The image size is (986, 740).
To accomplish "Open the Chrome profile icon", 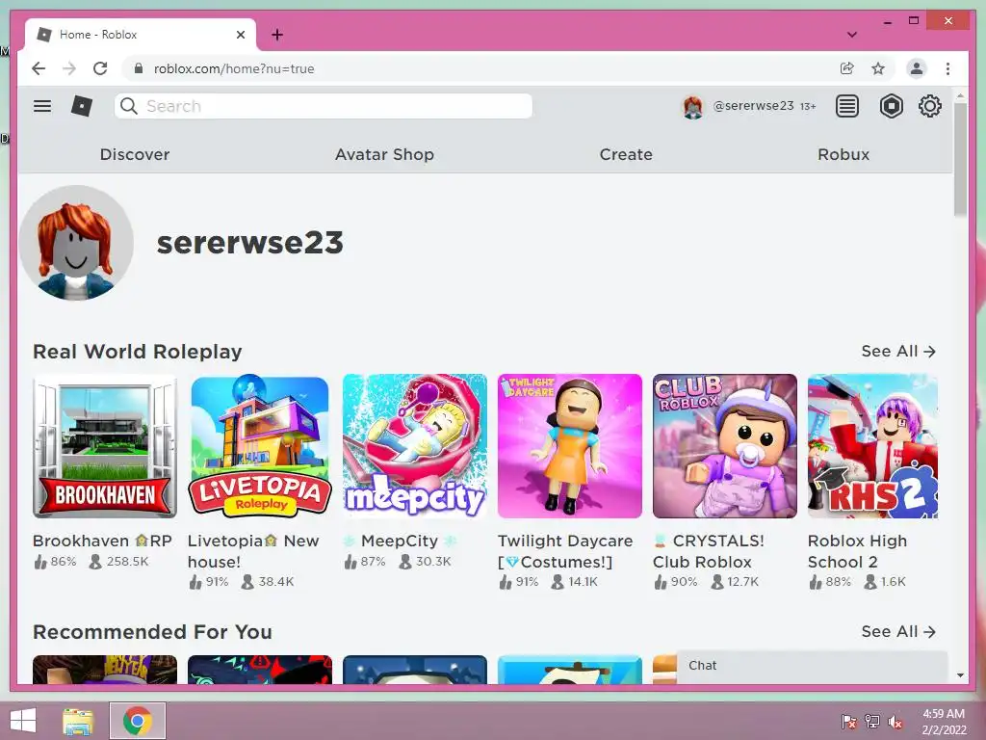I will pyautogui.click(x=917, y=68).
